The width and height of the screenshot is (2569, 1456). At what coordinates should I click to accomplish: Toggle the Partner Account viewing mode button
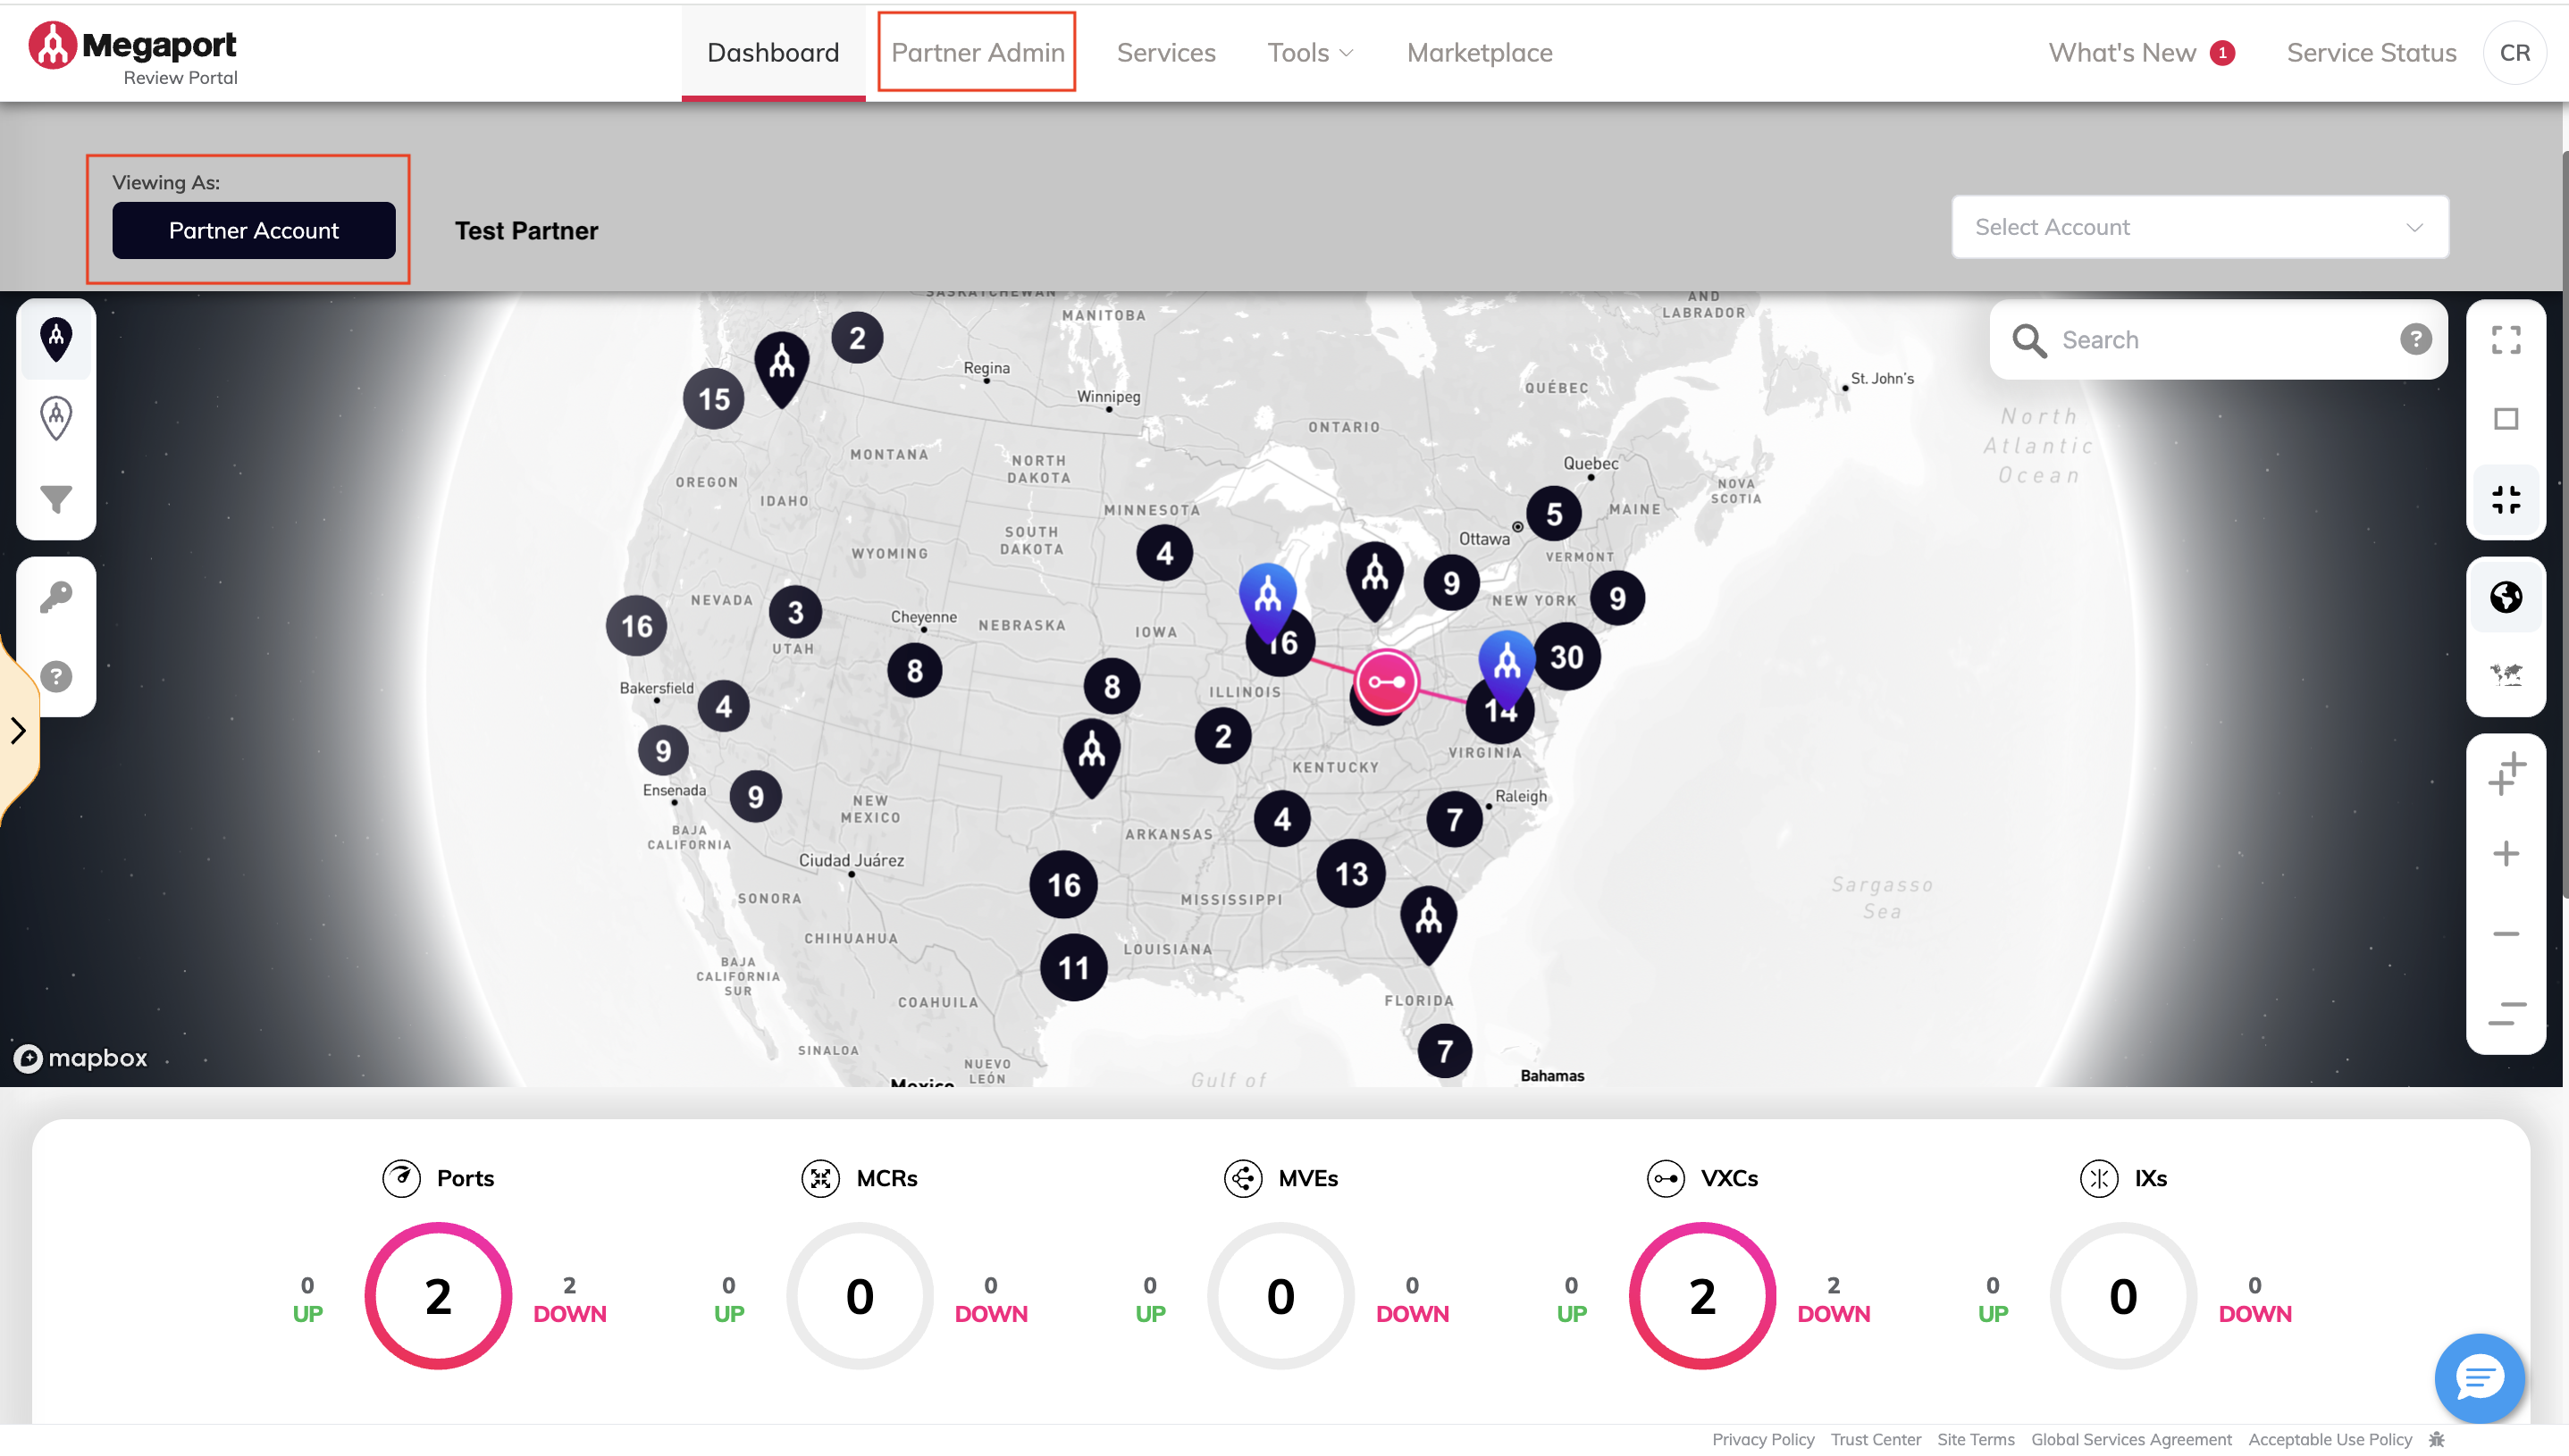tap(252, 230)
